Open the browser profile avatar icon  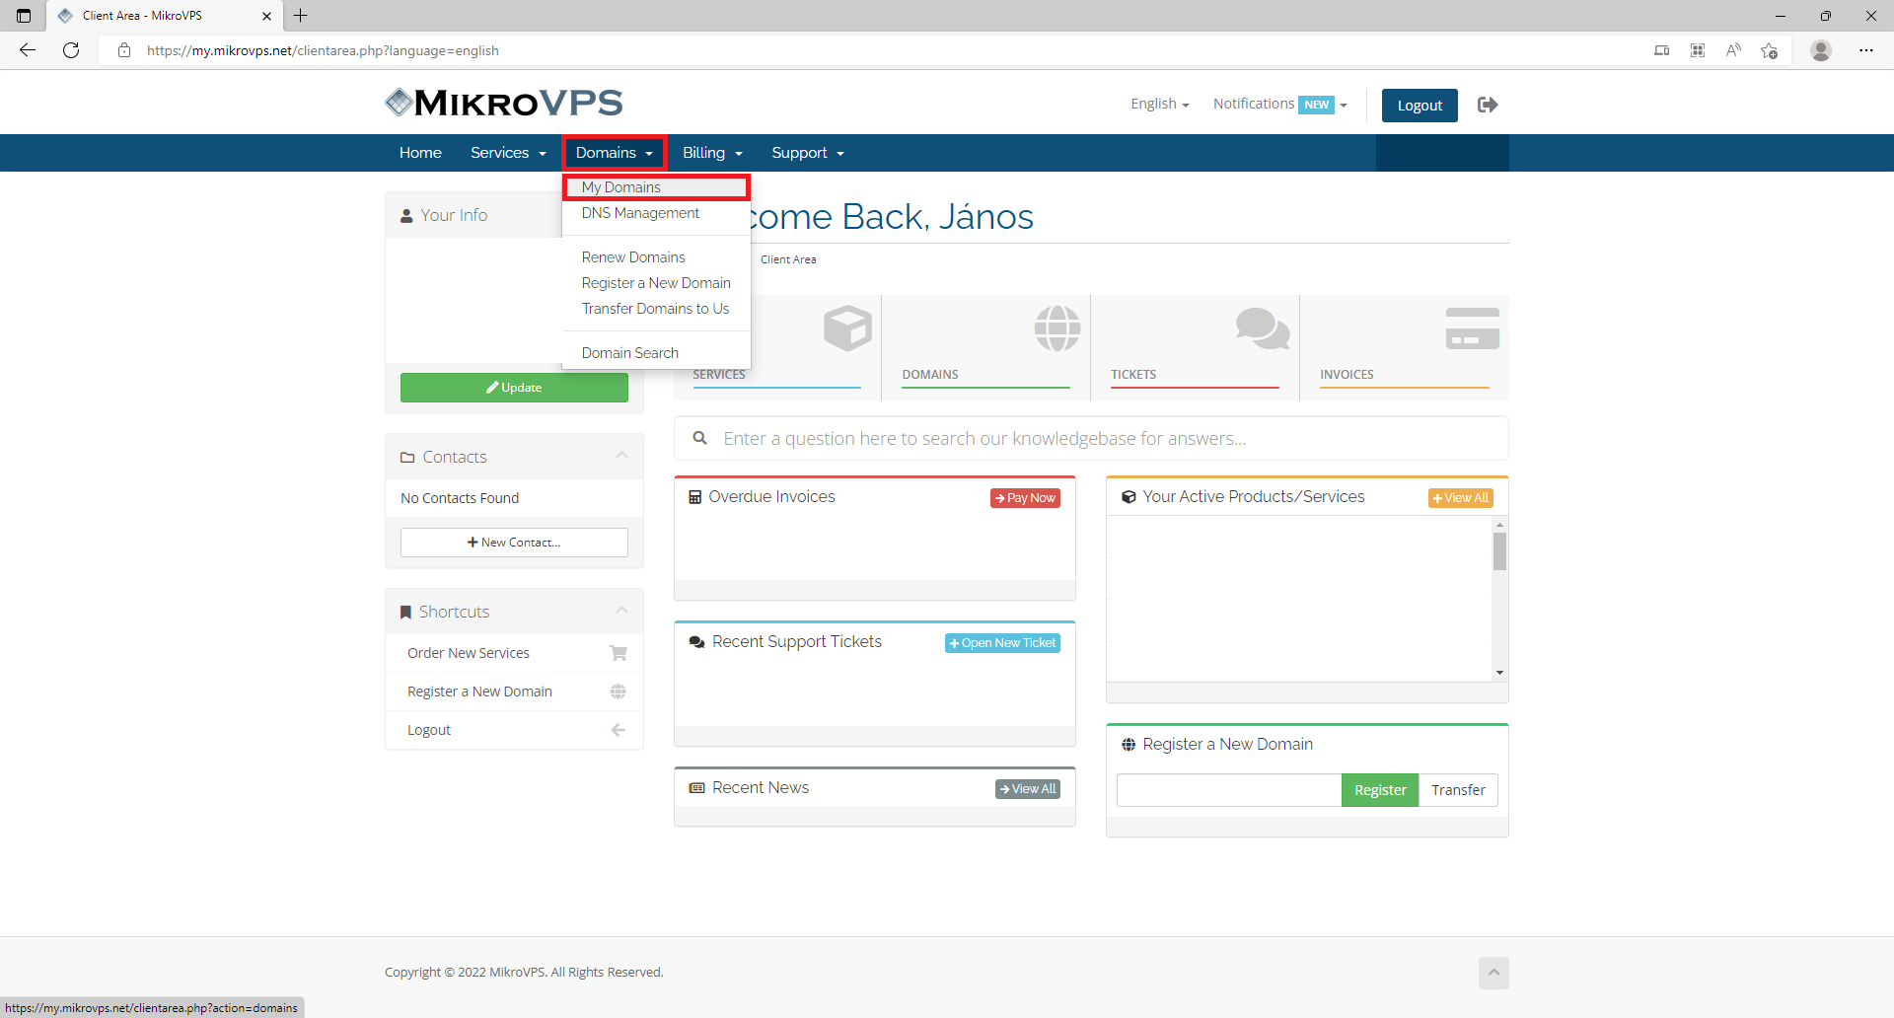coord(1821,50)
